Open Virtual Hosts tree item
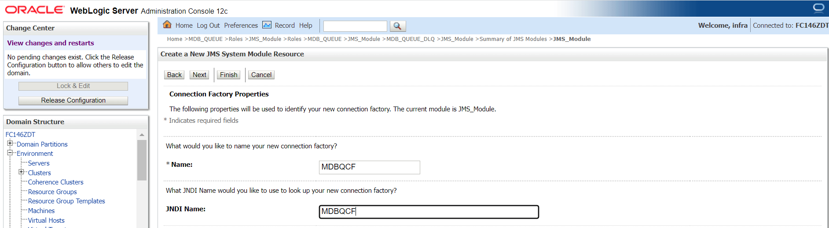Viewport: 829px width, 228px height. [x=46, y=221]
